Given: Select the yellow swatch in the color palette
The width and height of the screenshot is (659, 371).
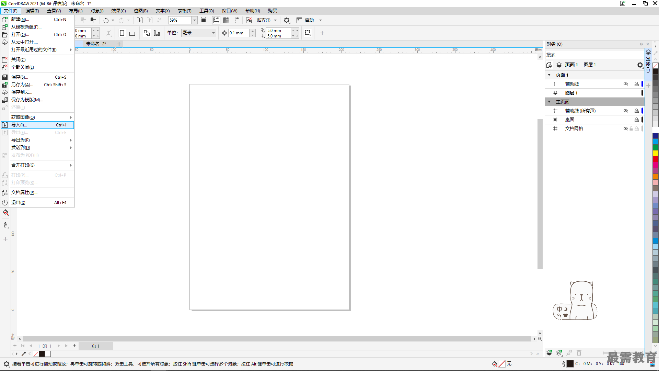Looking at the screenshot, I should click(656, 153).
